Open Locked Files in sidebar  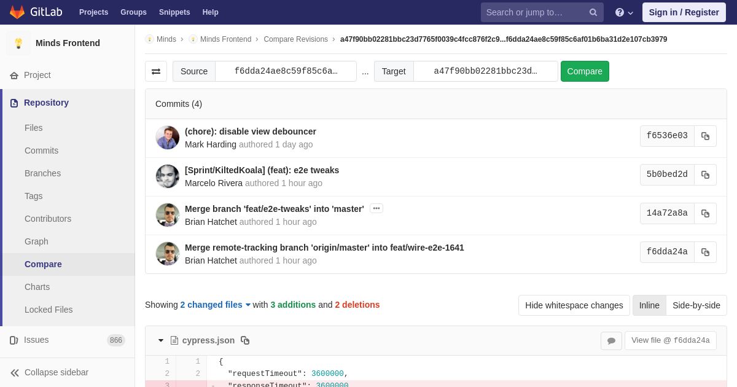[49, 310]
